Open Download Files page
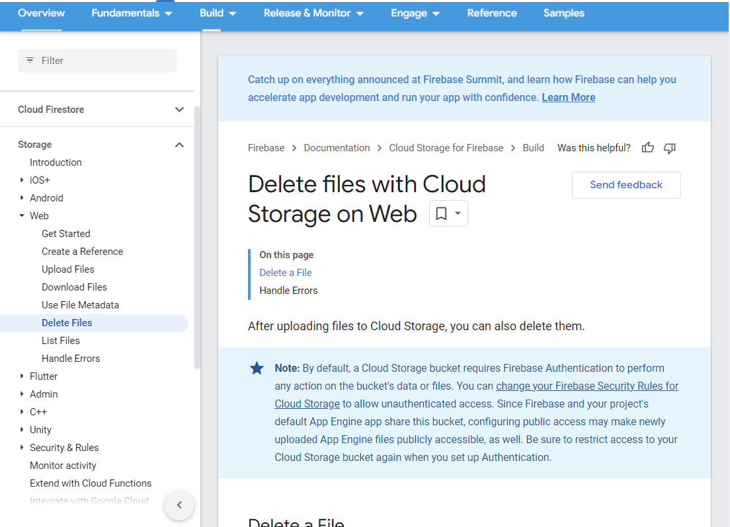Image resolution: width=730 pixels, height=527 pixels. pos(75,287)
